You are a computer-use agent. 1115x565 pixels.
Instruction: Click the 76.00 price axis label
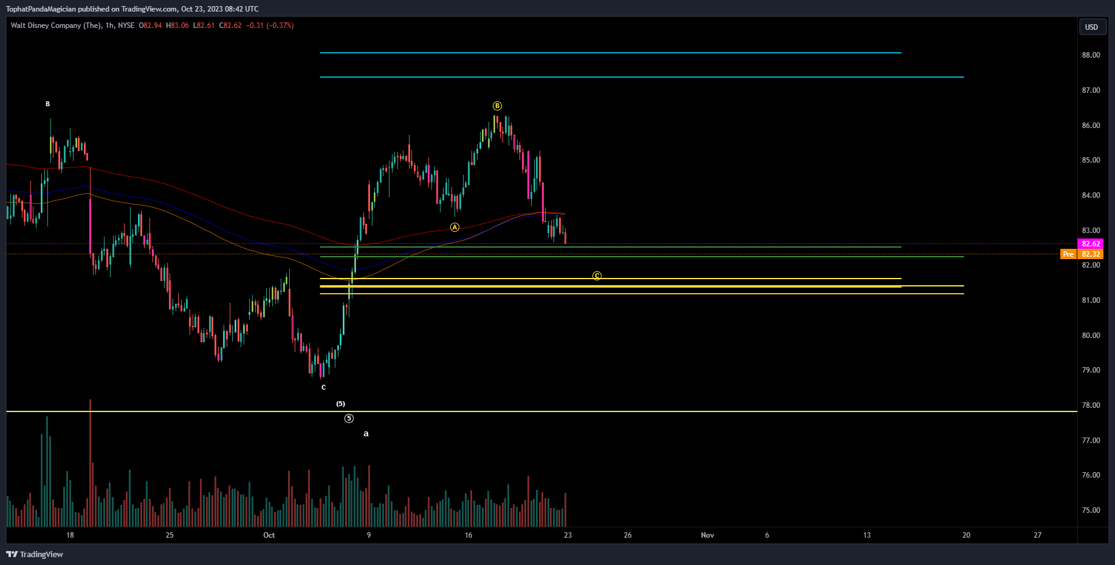pos(1091,475)
